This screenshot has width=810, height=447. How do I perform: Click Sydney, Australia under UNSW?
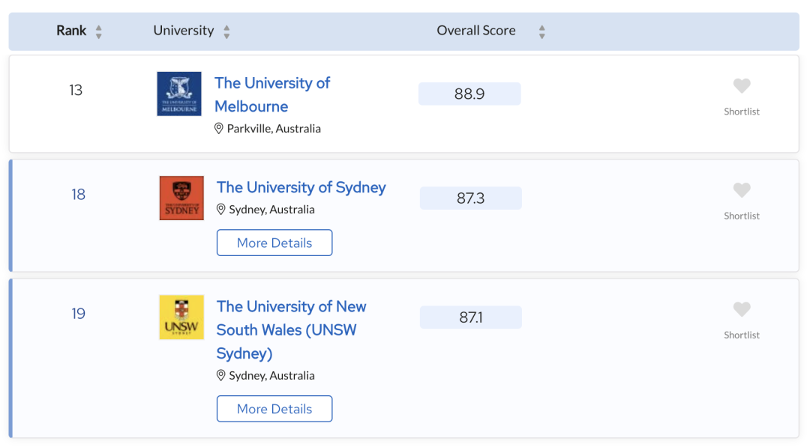(x=271, y=375)
